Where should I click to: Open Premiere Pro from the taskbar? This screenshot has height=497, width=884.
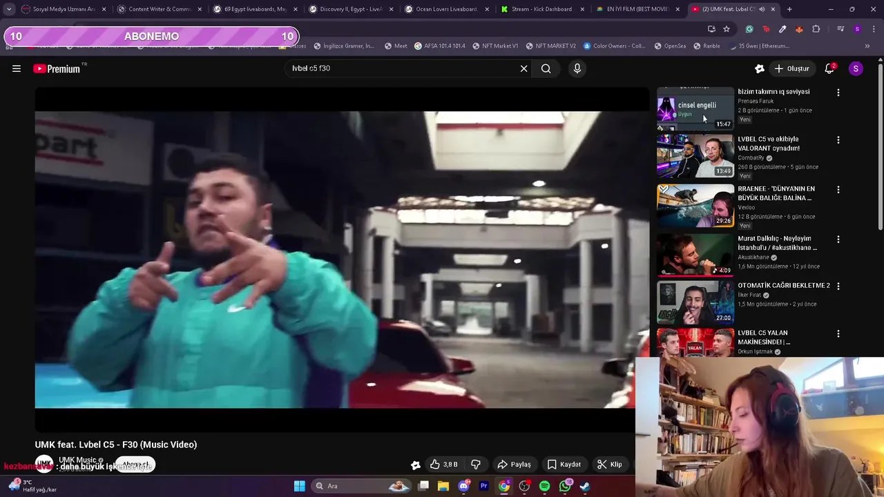484,486
